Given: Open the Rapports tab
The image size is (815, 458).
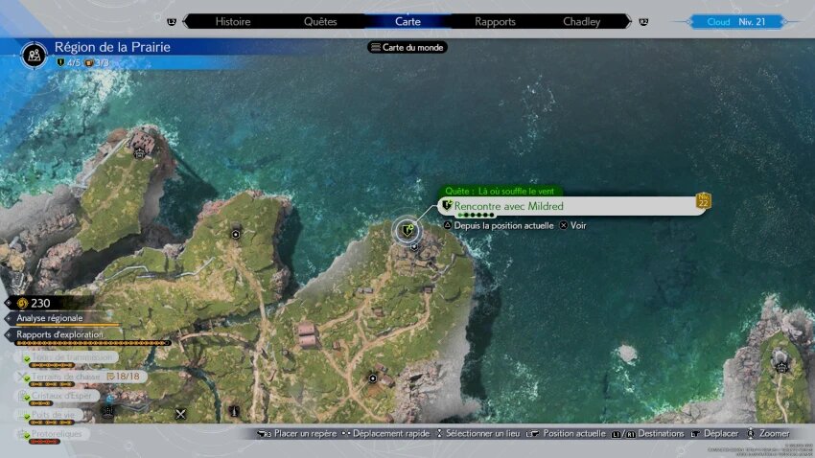Looking at the screenshot, I should (495, 22).
